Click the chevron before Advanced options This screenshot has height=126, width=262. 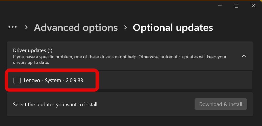click(26, 27)
